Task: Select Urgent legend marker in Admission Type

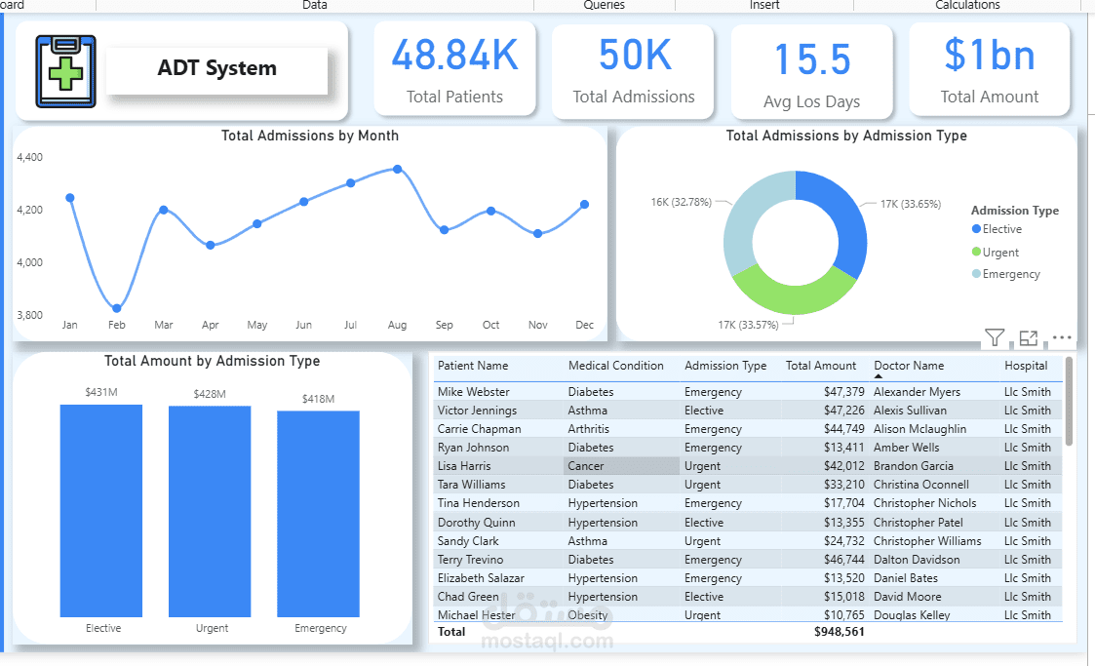Action: pyautogui.click(x=976, y=252)
